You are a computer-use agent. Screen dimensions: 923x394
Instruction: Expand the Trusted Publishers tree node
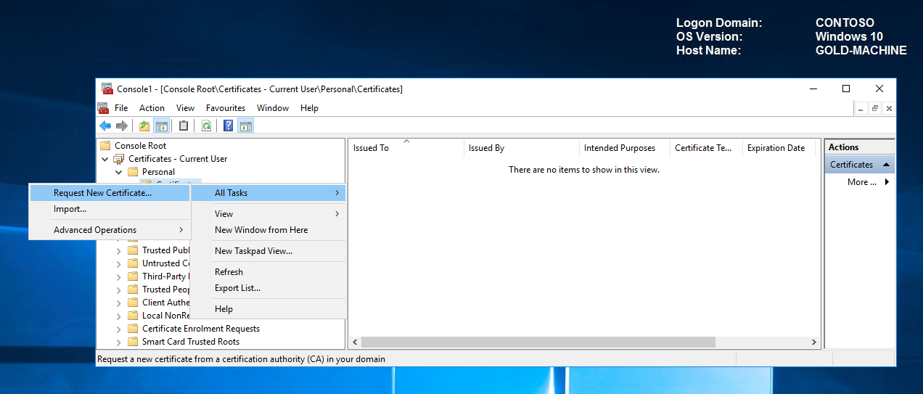(x=119, y=250)
